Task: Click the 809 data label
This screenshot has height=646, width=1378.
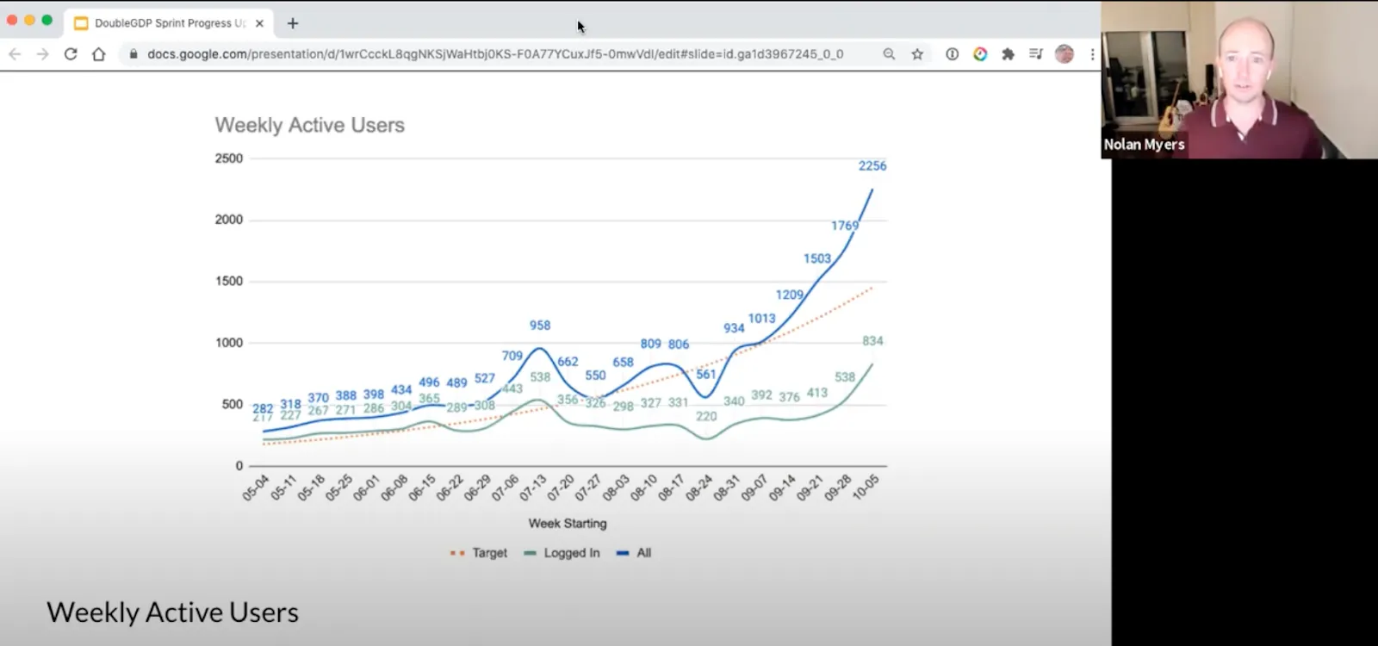Action: pyautogui.click(x=651, y=344)
